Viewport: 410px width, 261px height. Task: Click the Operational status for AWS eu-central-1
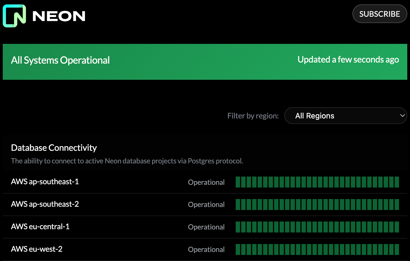(206, 227)
